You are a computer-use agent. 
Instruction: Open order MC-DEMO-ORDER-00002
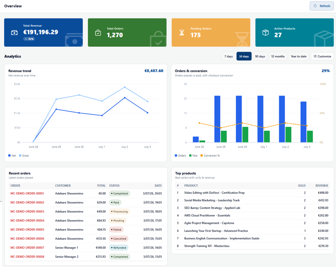(x=27, y=202)
